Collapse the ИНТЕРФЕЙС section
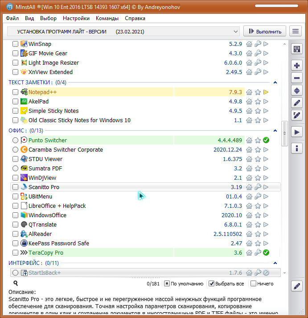 (x=275, y=263)
